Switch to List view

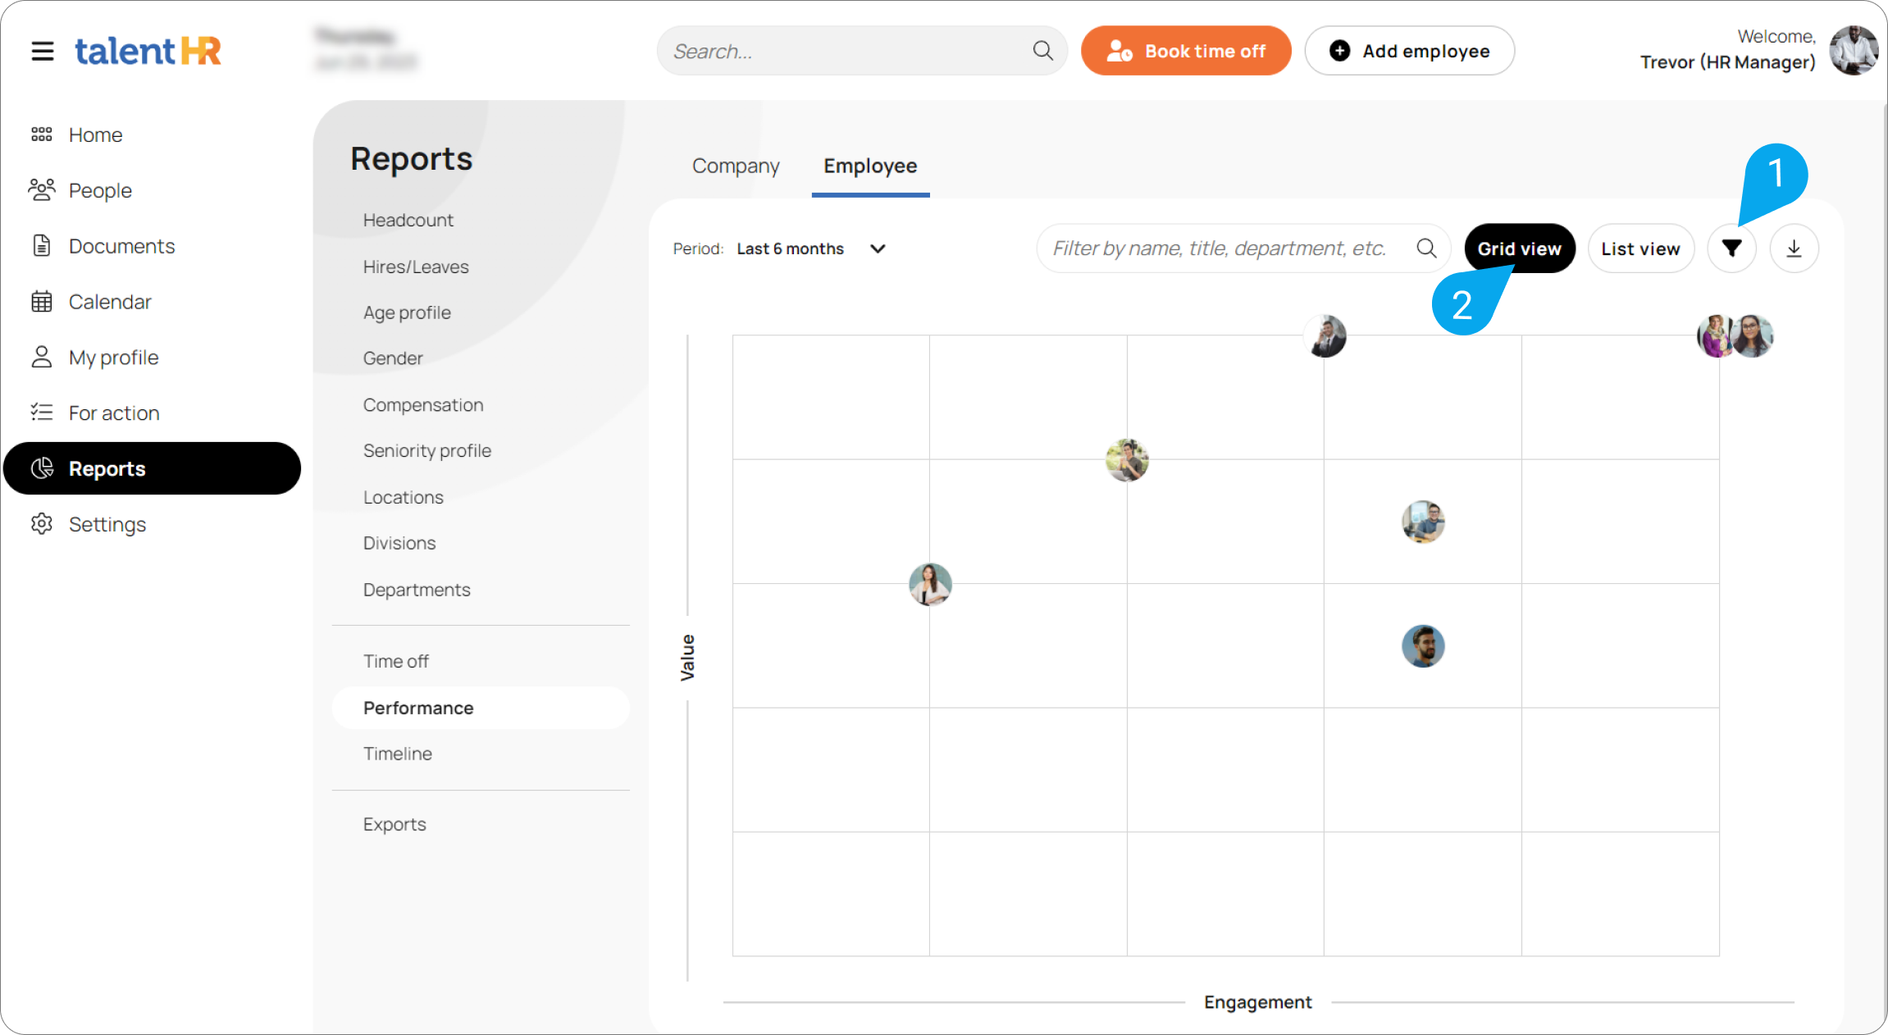tap(1640, 248)
